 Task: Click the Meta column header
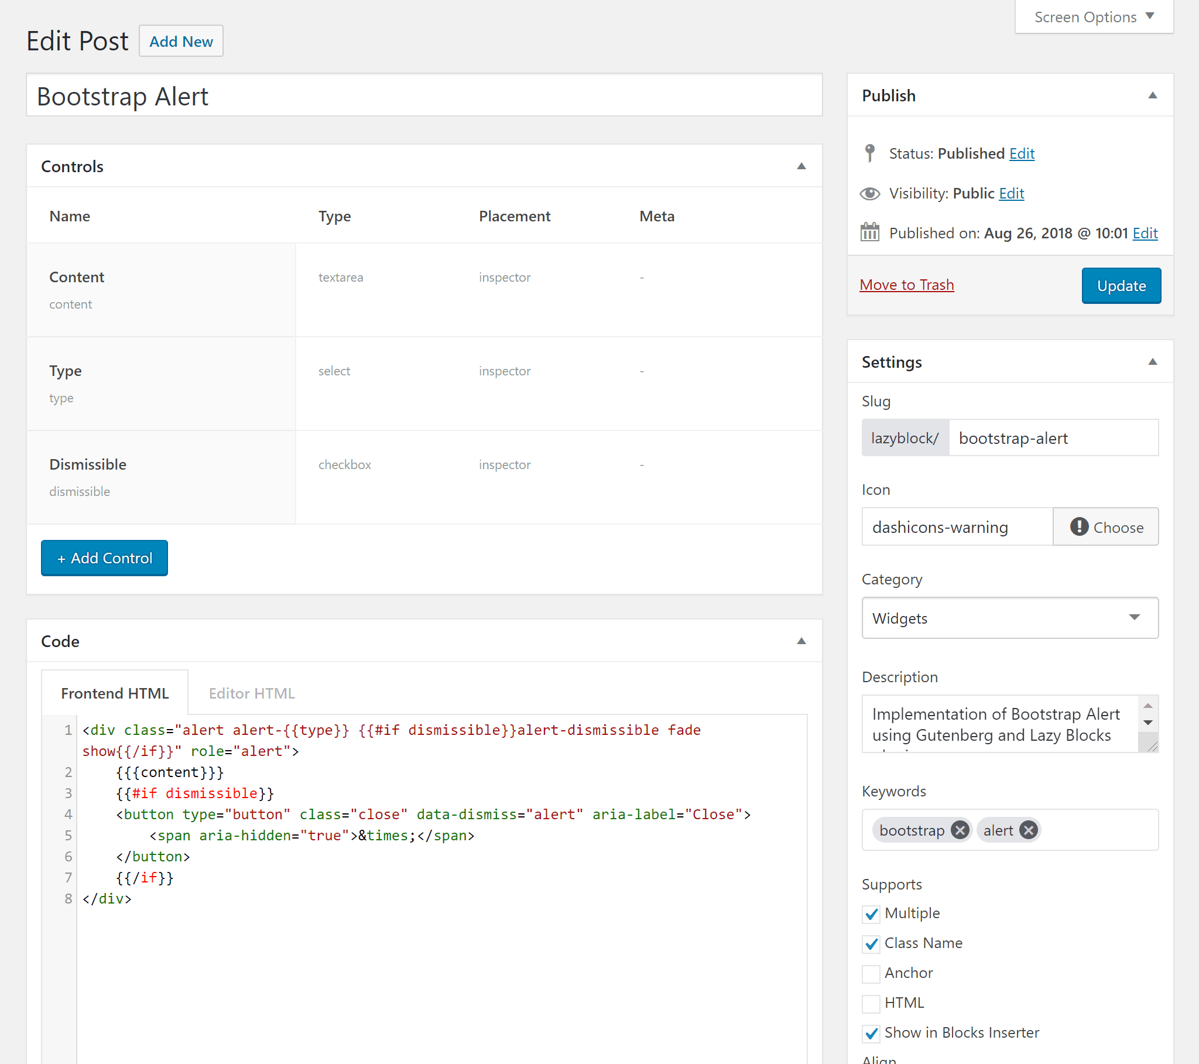(x=656, y=216)
